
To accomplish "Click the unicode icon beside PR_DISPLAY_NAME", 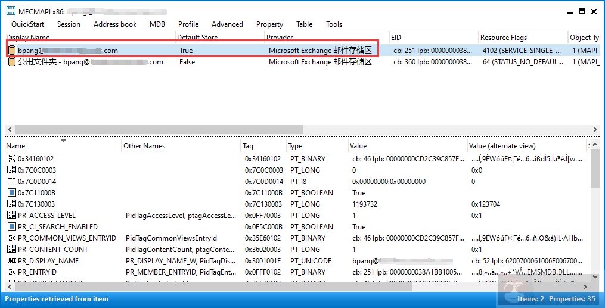I will pos(11,261).
